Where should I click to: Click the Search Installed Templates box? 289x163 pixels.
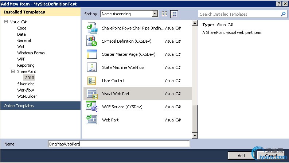[243, 14]
